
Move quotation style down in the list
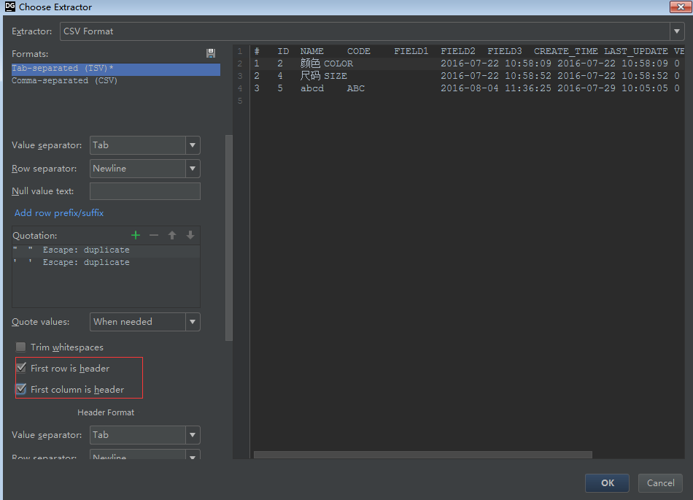tap(190, 235)
